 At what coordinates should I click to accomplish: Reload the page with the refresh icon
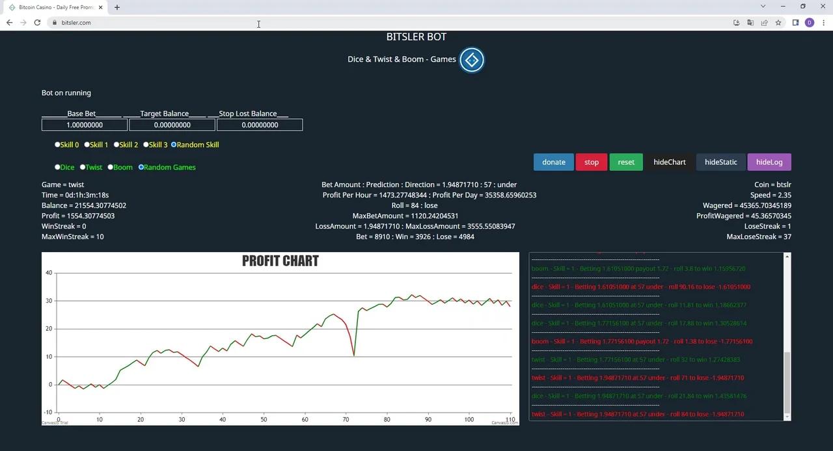pos(37,23)
